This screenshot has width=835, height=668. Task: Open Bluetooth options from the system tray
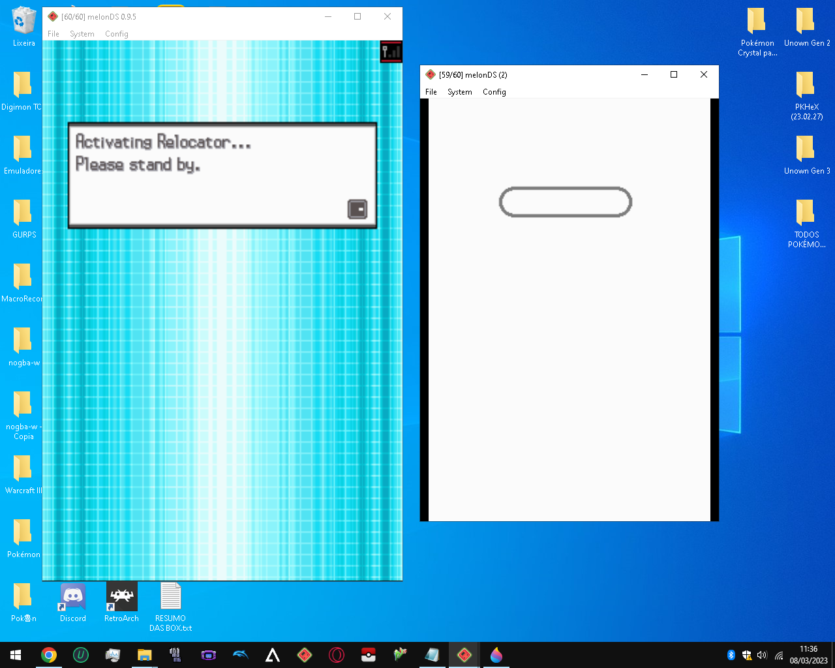[x=731, y=654]
